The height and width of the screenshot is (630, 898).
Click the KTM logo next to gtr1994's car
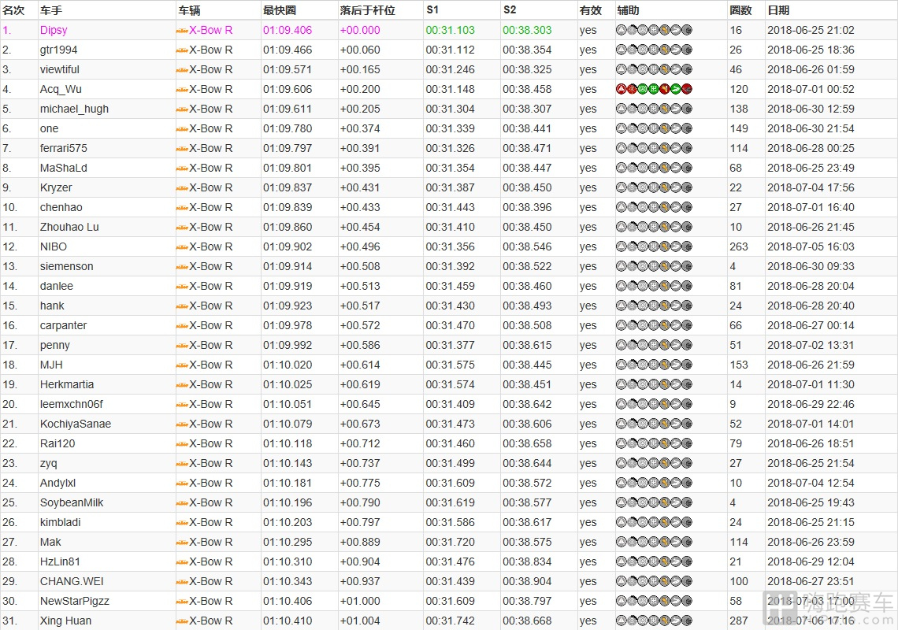click(182, 50)
